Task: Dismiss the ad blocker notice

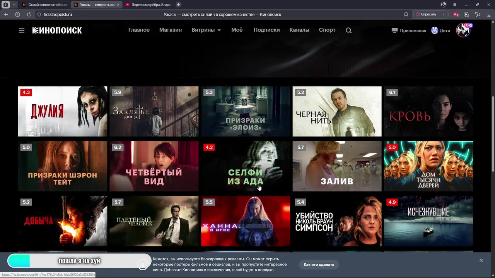Action: (x=481, y=261)
